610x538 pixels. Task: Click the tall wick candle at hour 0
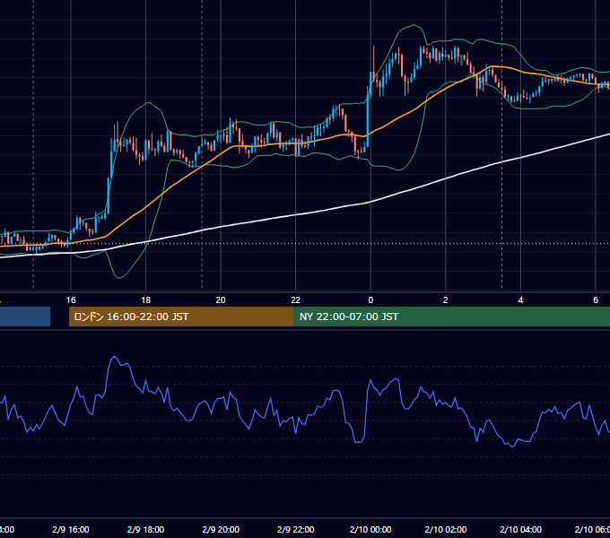pos(373,65)
